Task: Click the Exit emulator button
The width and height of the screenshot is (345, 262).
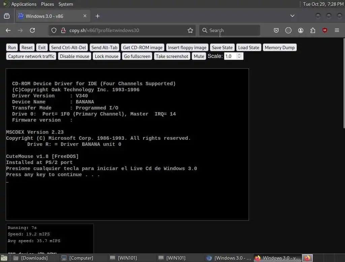Action: [x=42, y=47]
